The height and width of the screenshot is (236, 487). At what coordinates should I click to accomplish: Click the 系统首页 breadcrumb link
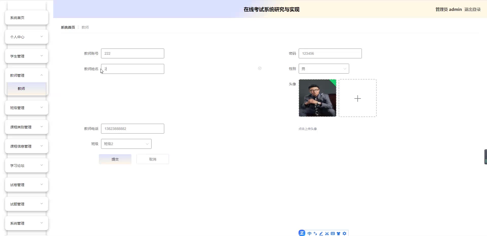tap(68, 27)
